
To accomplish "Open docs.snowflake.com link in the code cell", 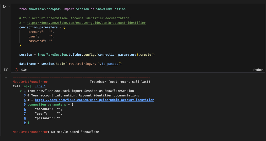I will pos(86,23).
